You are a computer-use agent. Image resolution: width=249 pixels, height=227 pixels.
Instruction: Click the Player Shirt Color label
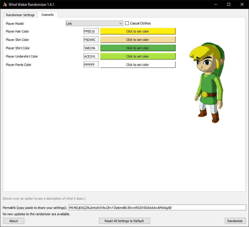point(18,48)
